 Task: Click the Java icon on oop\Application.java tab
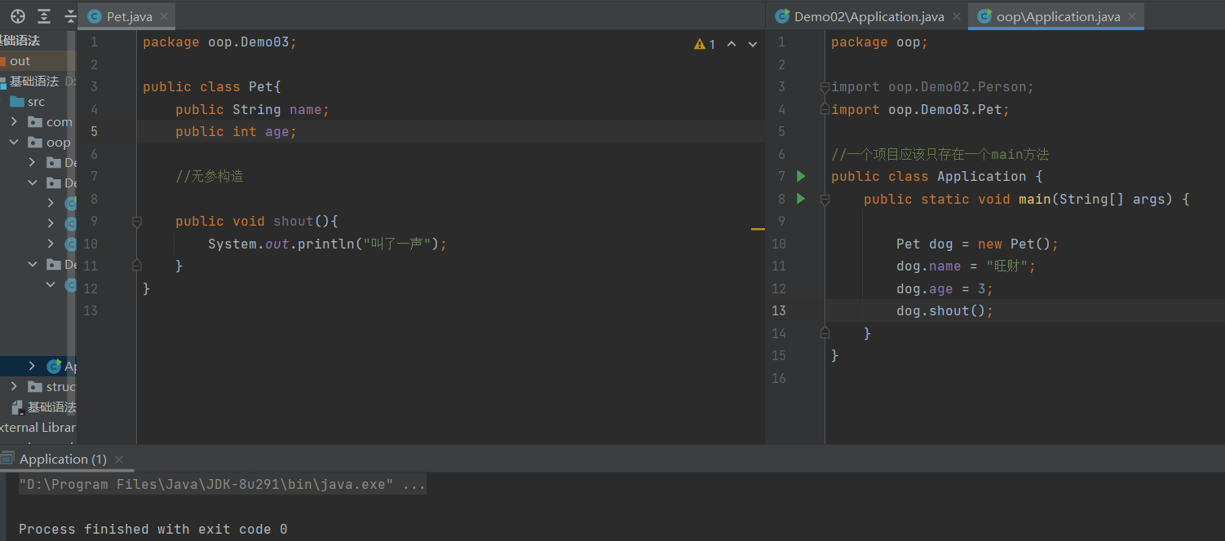(x=985, y=16)
